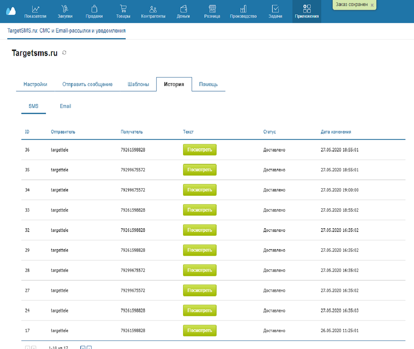
Task: Go to the Продажи section
Action: [x=94, y=12]
